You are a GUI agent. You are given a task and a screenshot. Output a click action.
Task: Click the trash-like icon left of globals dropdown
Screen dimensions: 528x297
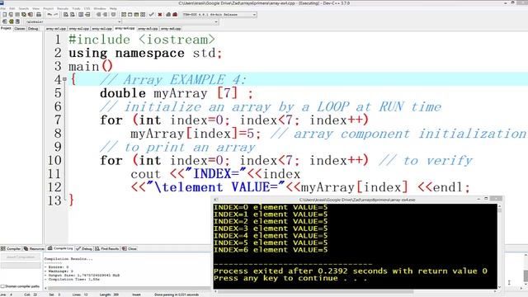pos(17,21)
